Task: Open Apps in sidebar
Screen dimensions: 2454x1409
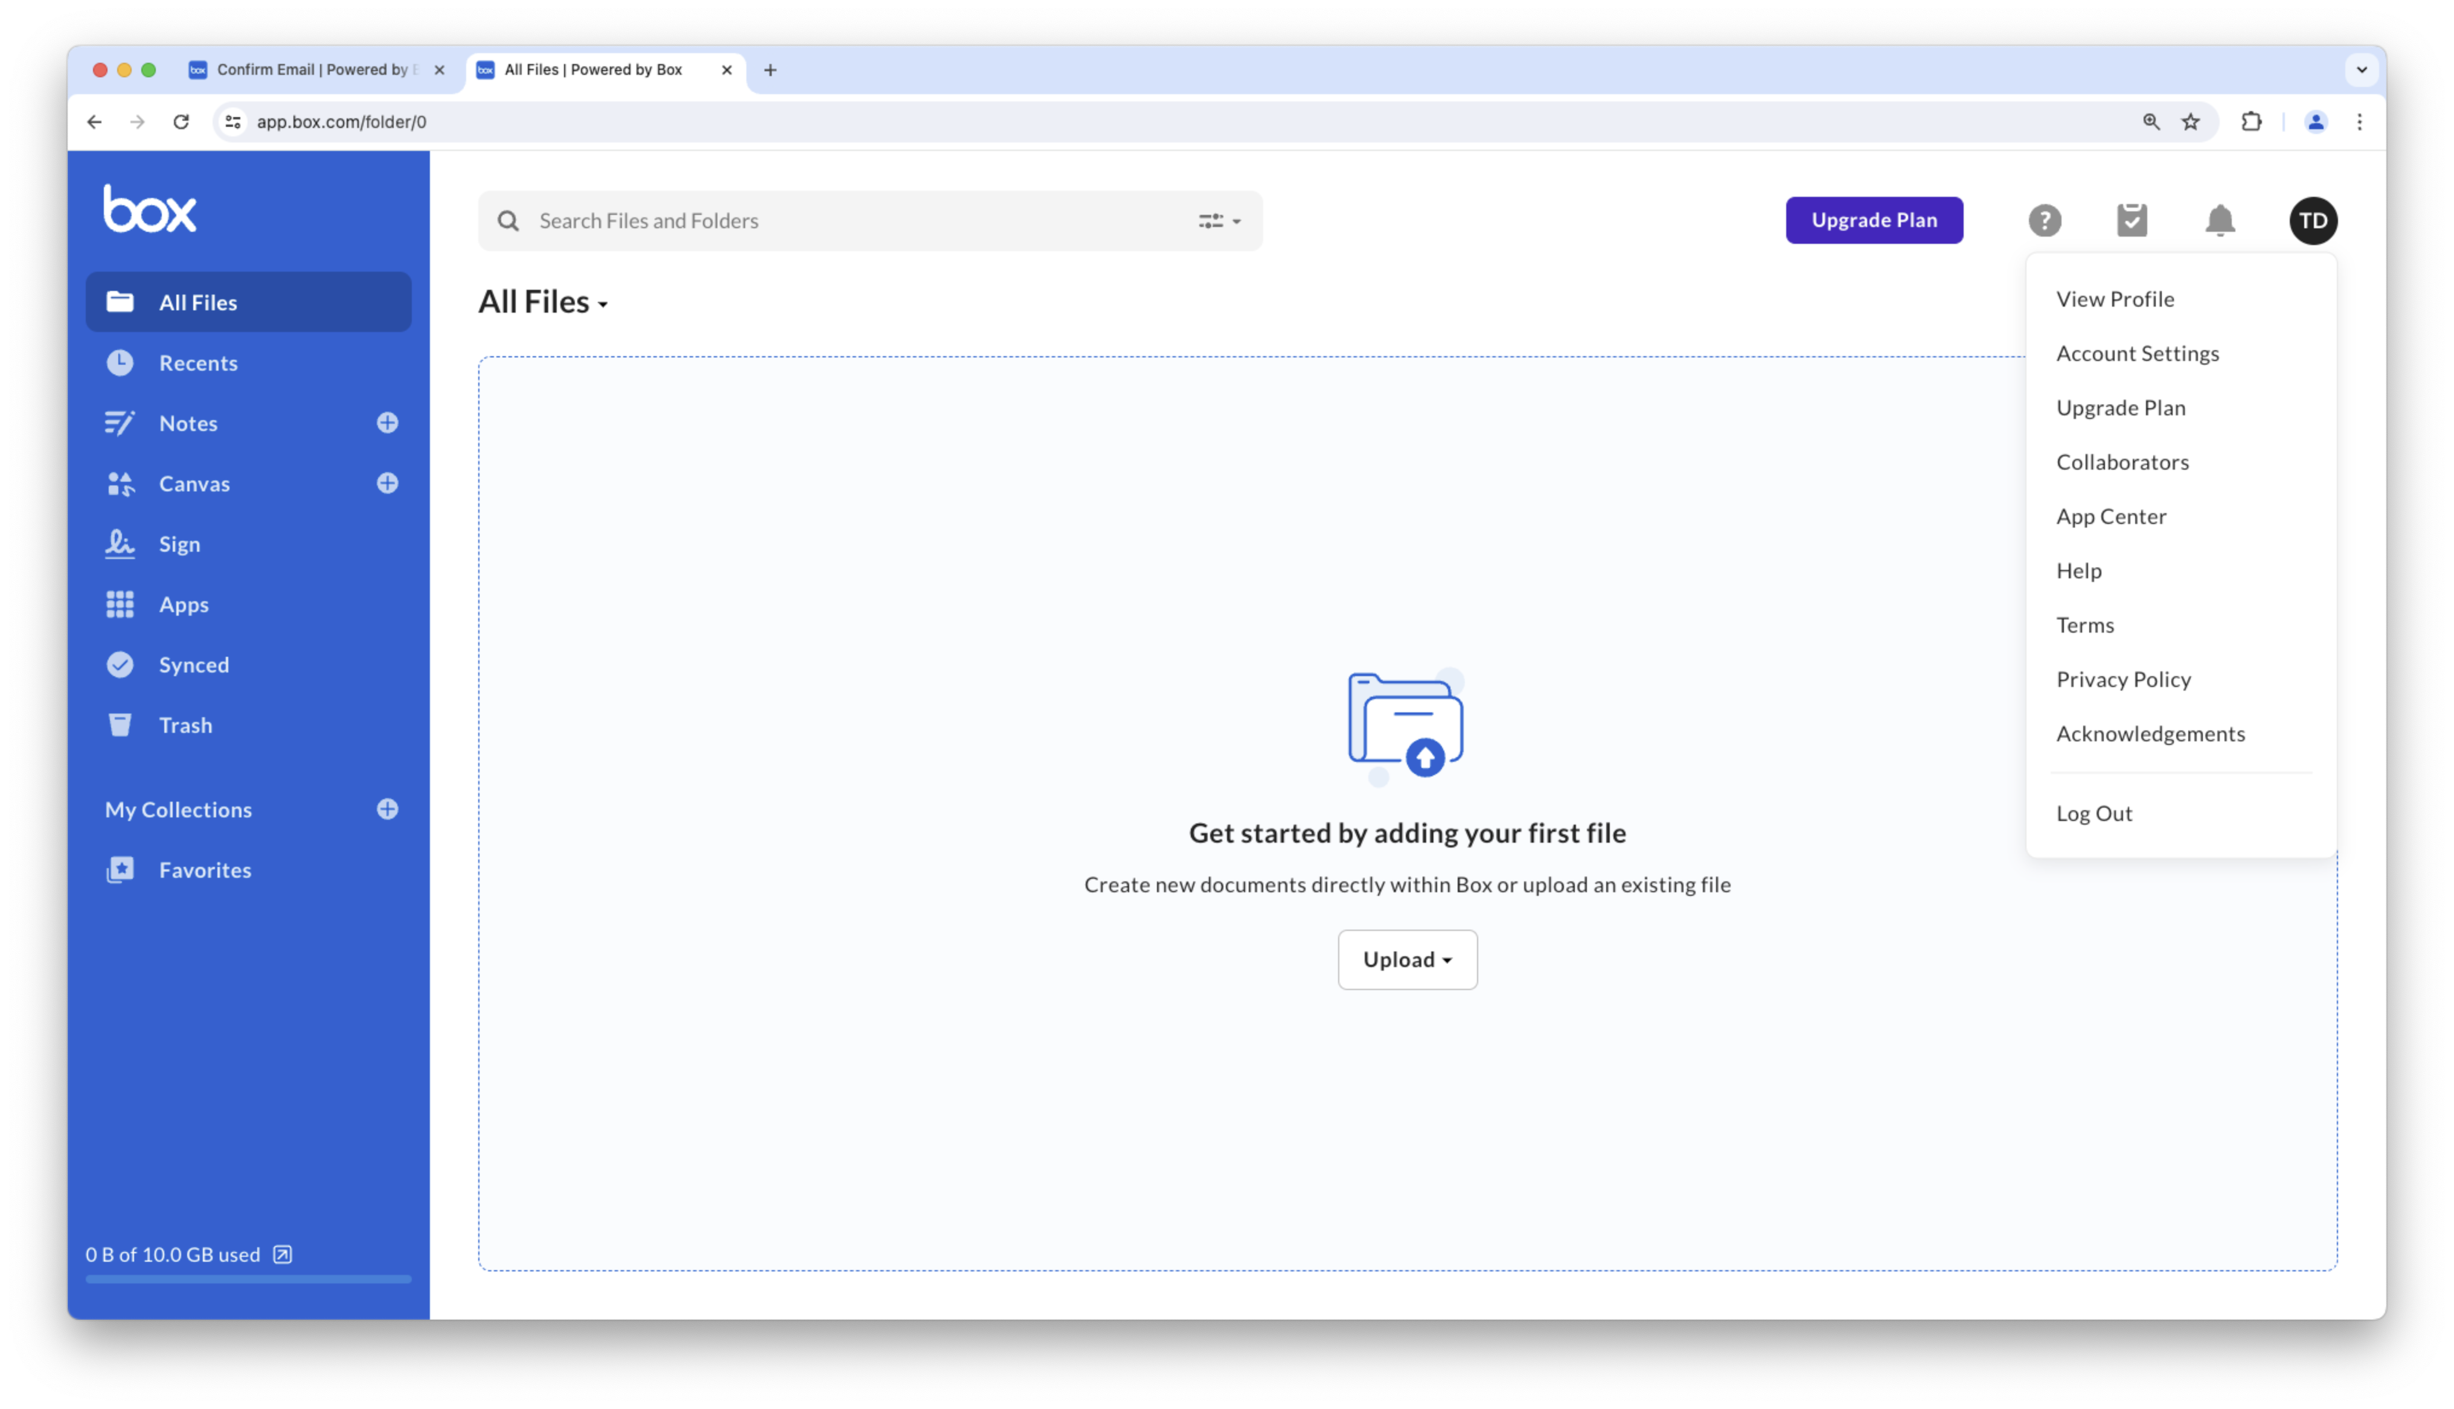Action: pyautogui.click(x=184, y=603)
